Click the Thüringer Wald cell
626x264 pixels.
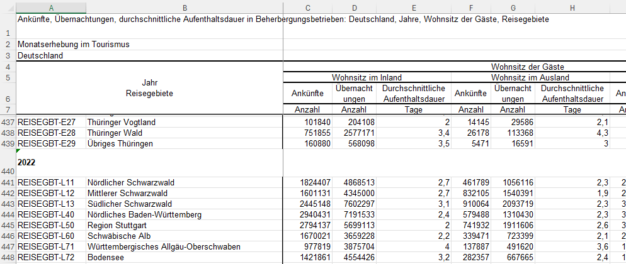click(185, 133)
